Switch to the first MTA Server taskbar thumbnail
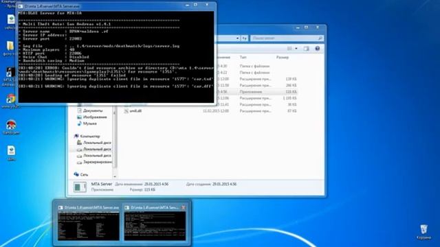Viewport: 440px width, 247px height. click(x=89, y=223)
